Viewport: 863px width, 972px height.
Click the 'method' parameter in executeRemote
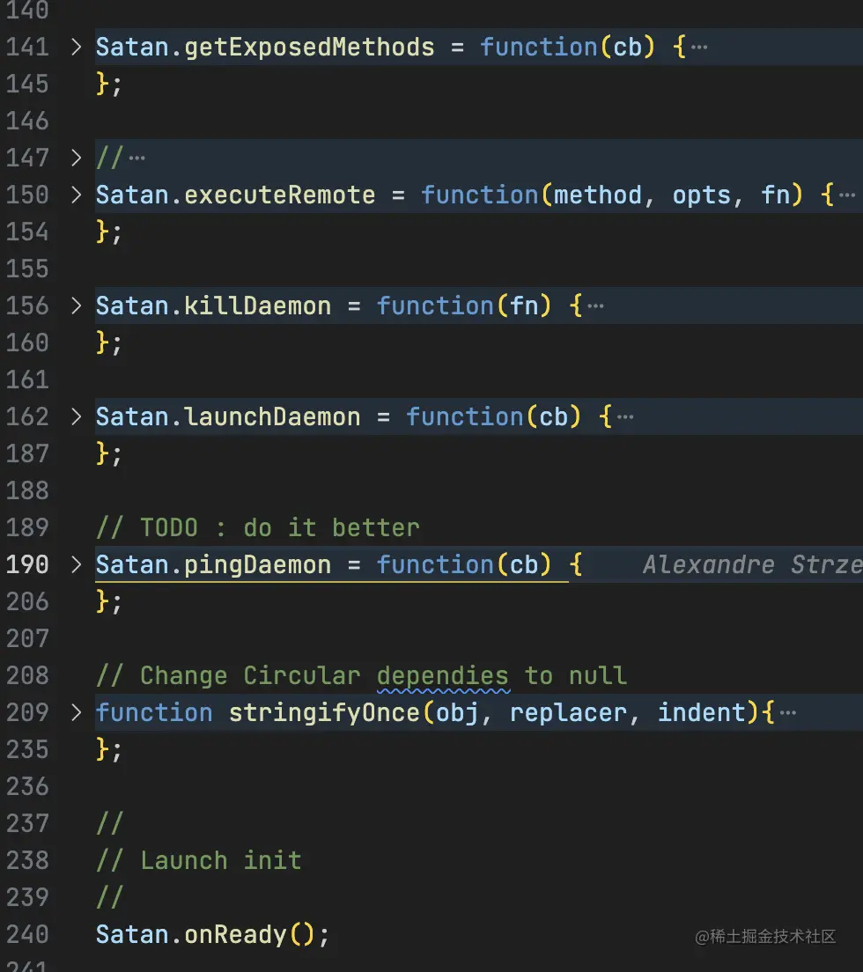click(598, 195)
